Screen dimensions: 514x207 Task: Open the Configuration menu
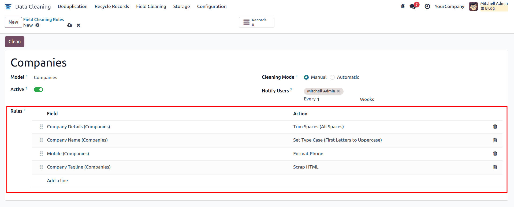tap(212, 6)
